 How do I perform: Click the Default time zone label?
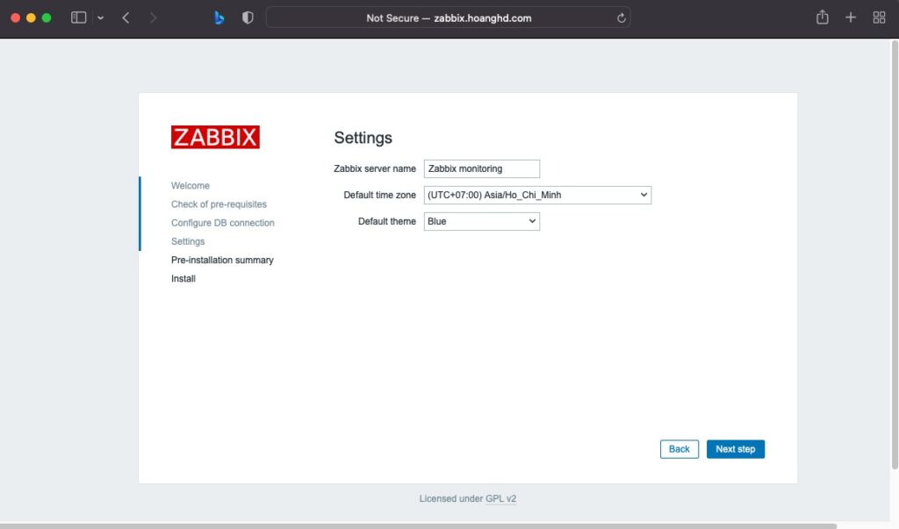pyautogui.click(x=379, y=195)
